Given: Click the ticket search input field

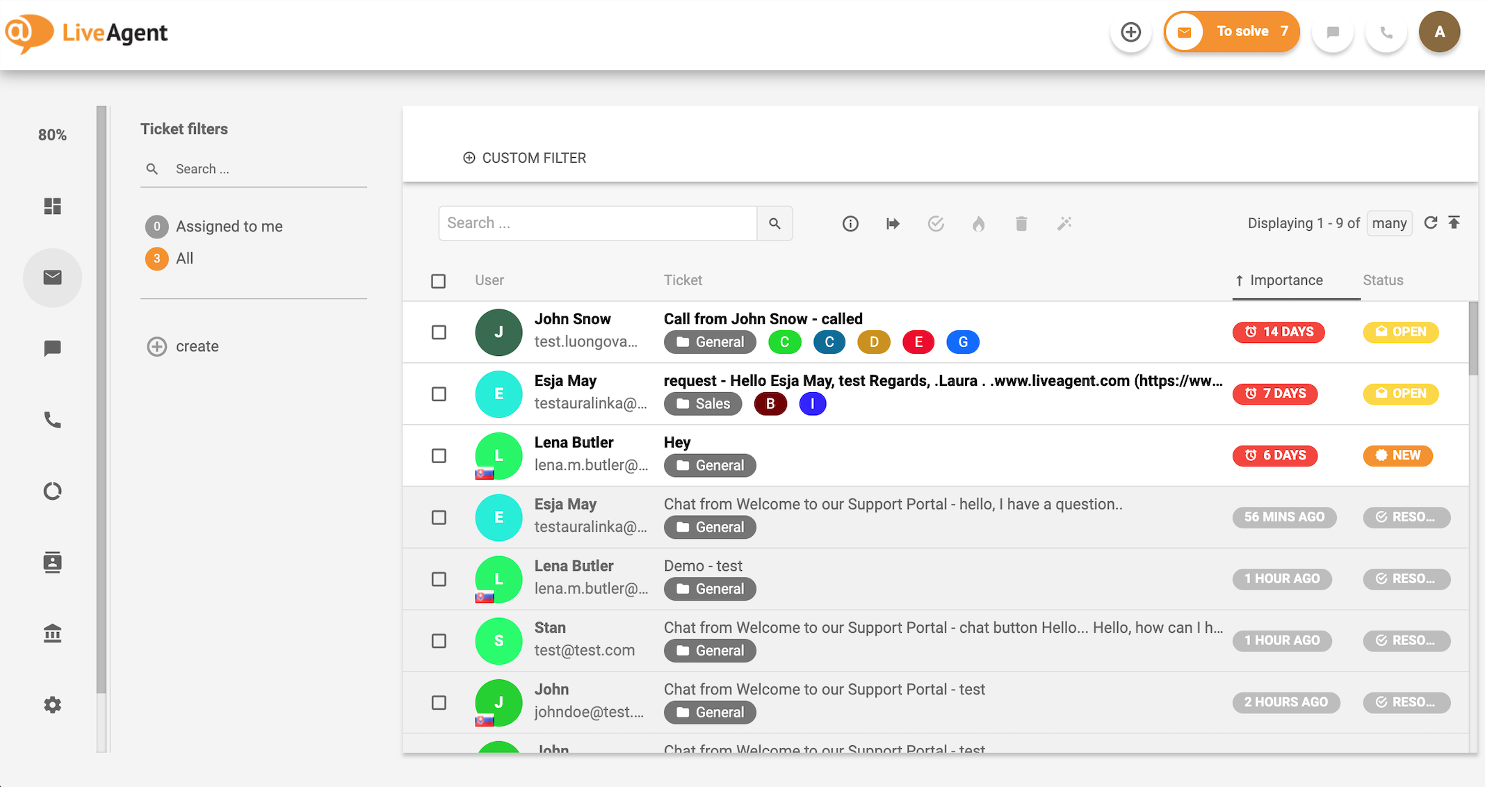Looking at the screenshot, I should (598, 223).
